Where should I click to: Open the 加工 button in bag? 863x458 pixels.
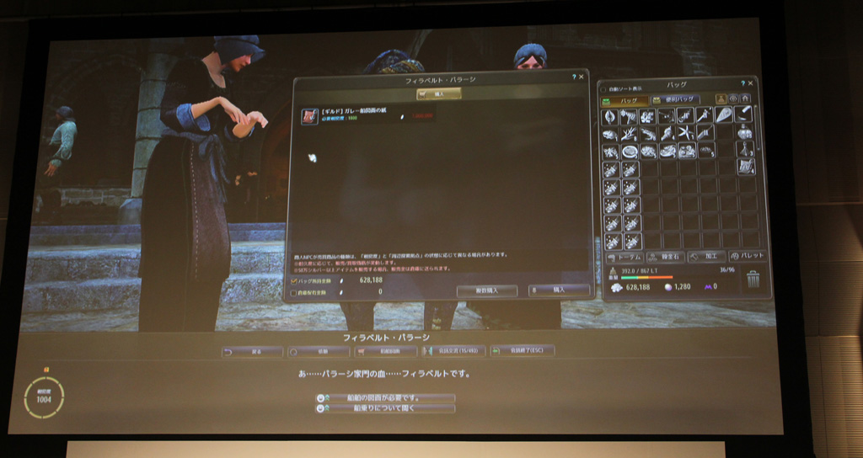tap(707, 256)
